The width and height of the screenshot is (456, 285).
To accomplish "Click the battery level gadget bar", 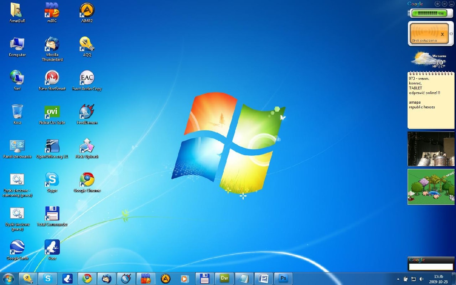I will tap(429, 13).
